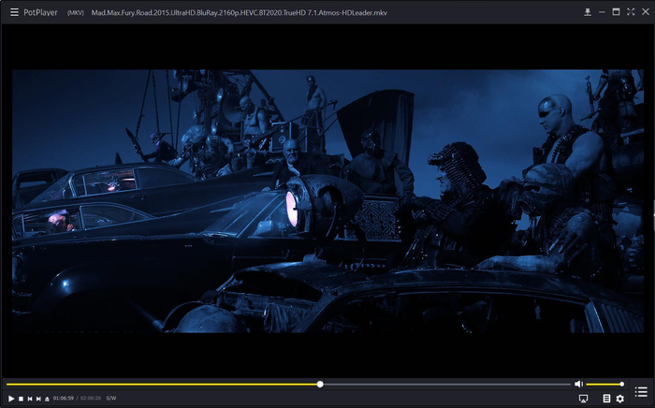Image resolution: width=655 pixels, height=408 pixels.
Task: Click the paused video frame to resume playback
Action: tap(327, 201)
